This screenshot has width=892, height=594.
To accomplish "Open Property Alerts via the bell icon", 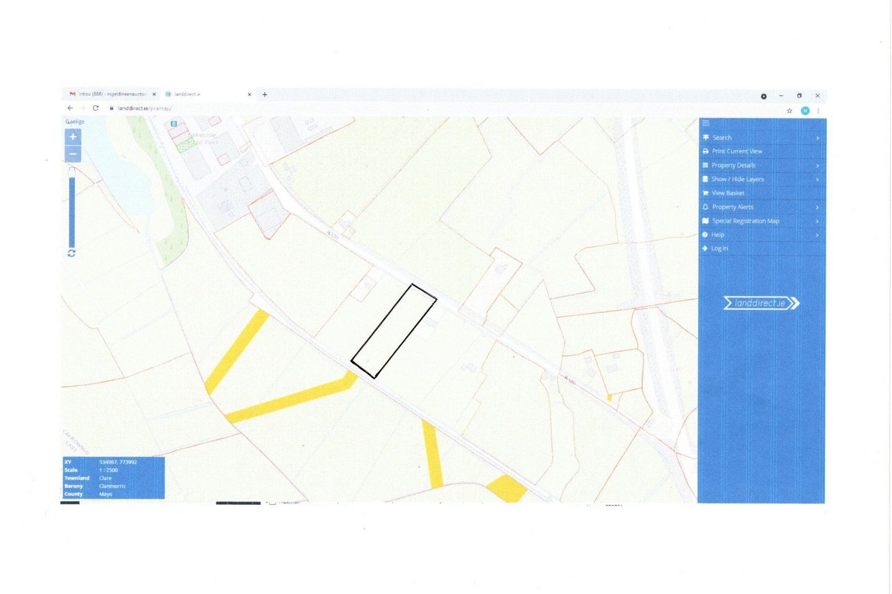I will 705,207.
